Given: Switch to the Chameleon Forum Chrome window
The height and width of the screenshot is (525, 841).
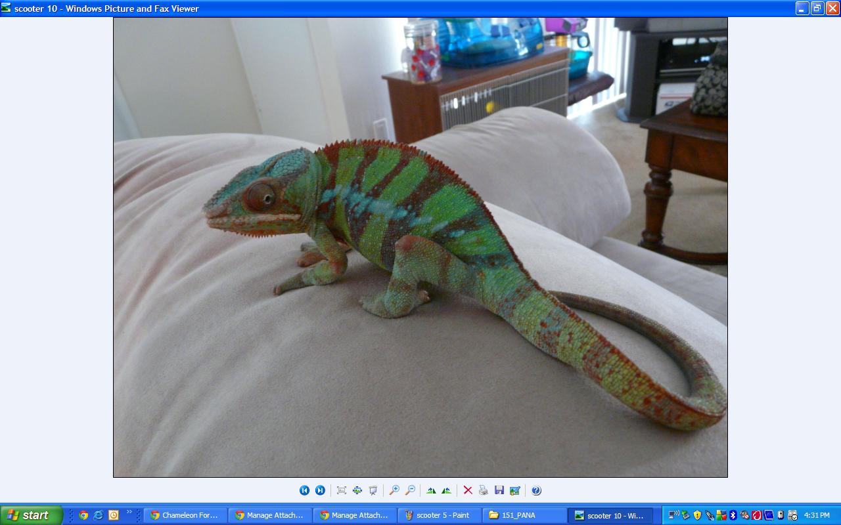Looking at the screenshot, I should point(185,515).
